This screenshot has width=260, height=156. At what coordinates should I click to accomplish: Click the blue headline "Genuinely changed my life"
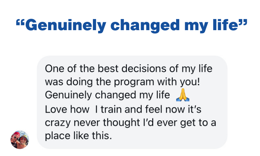(131, 25)
